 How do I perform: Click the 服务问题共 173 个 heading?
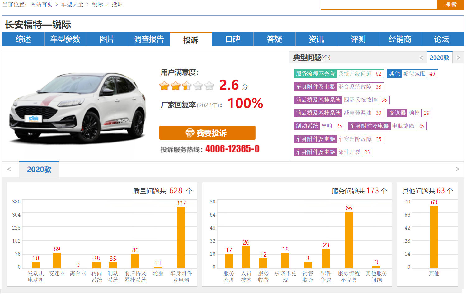(359, 191)
